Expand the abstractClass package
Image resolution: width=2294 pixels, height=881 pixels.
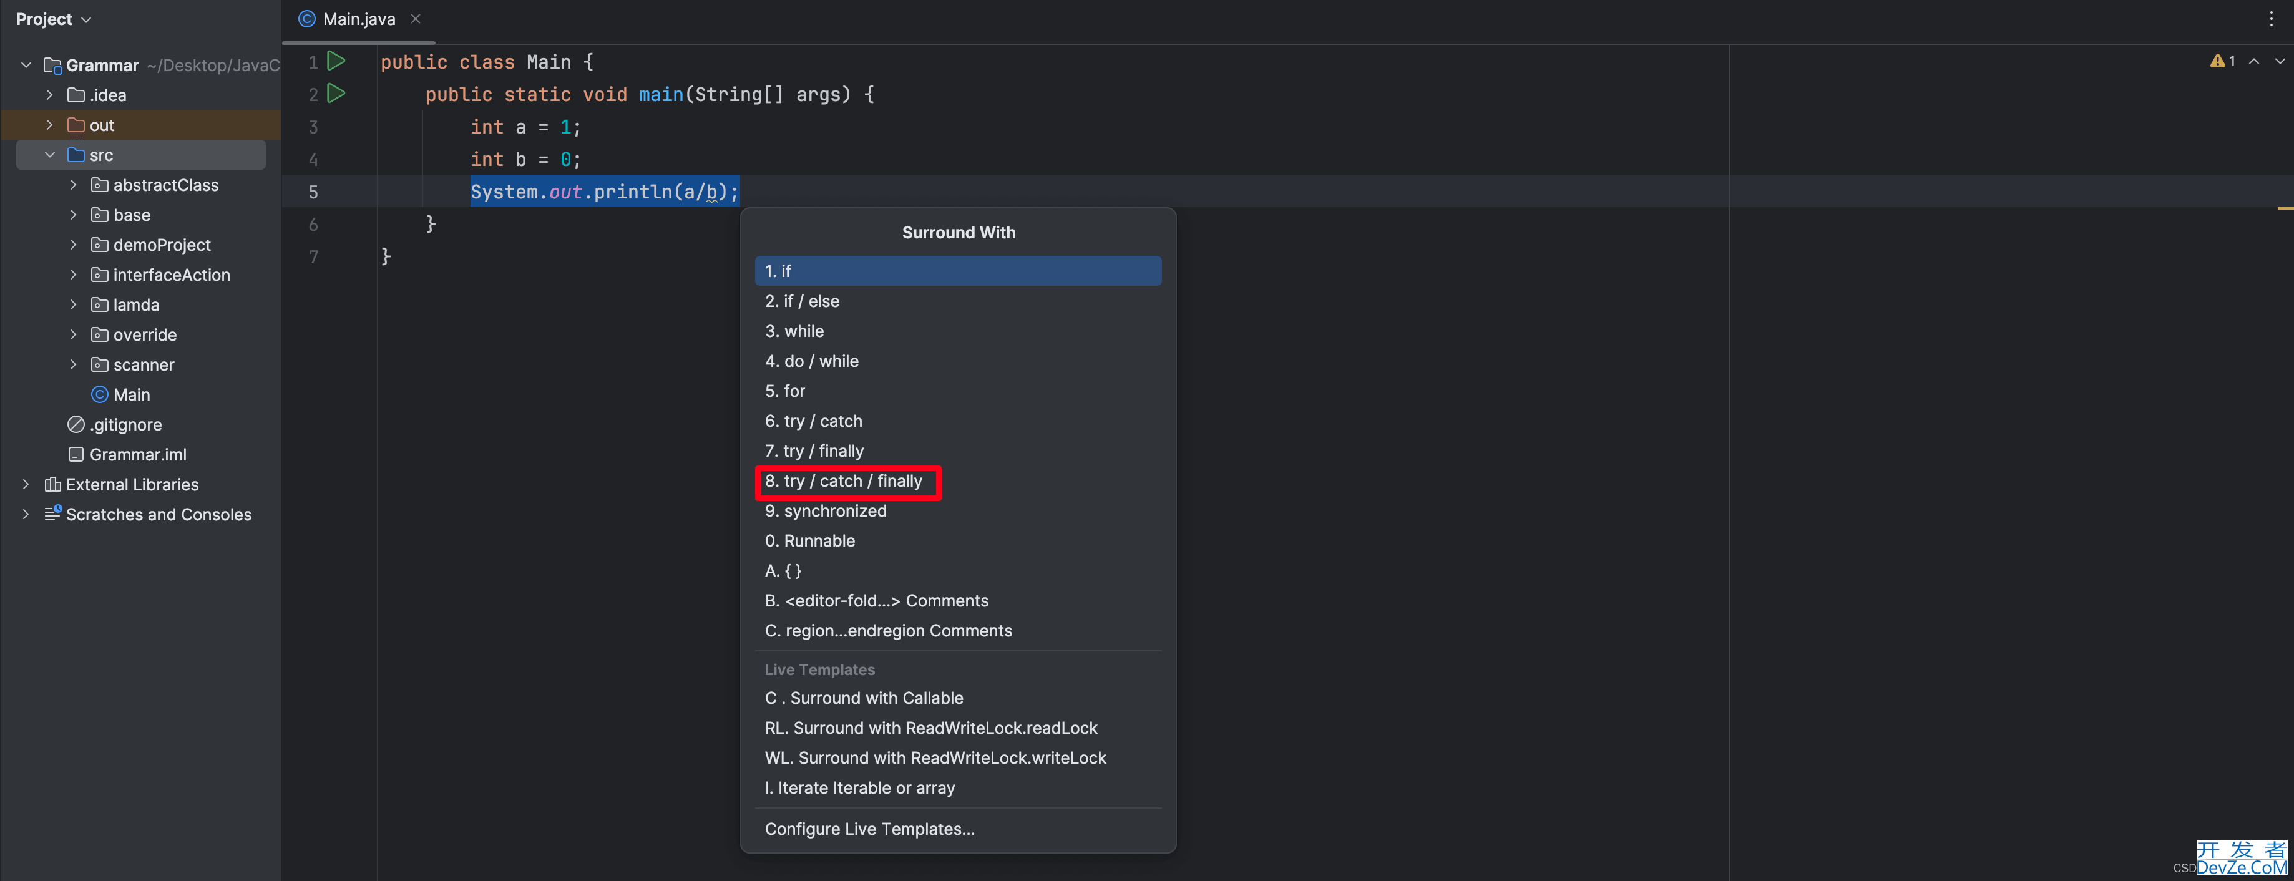tap(74, 185)
